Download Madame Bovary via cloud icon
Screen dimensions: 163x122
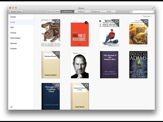tap(57, 53)
